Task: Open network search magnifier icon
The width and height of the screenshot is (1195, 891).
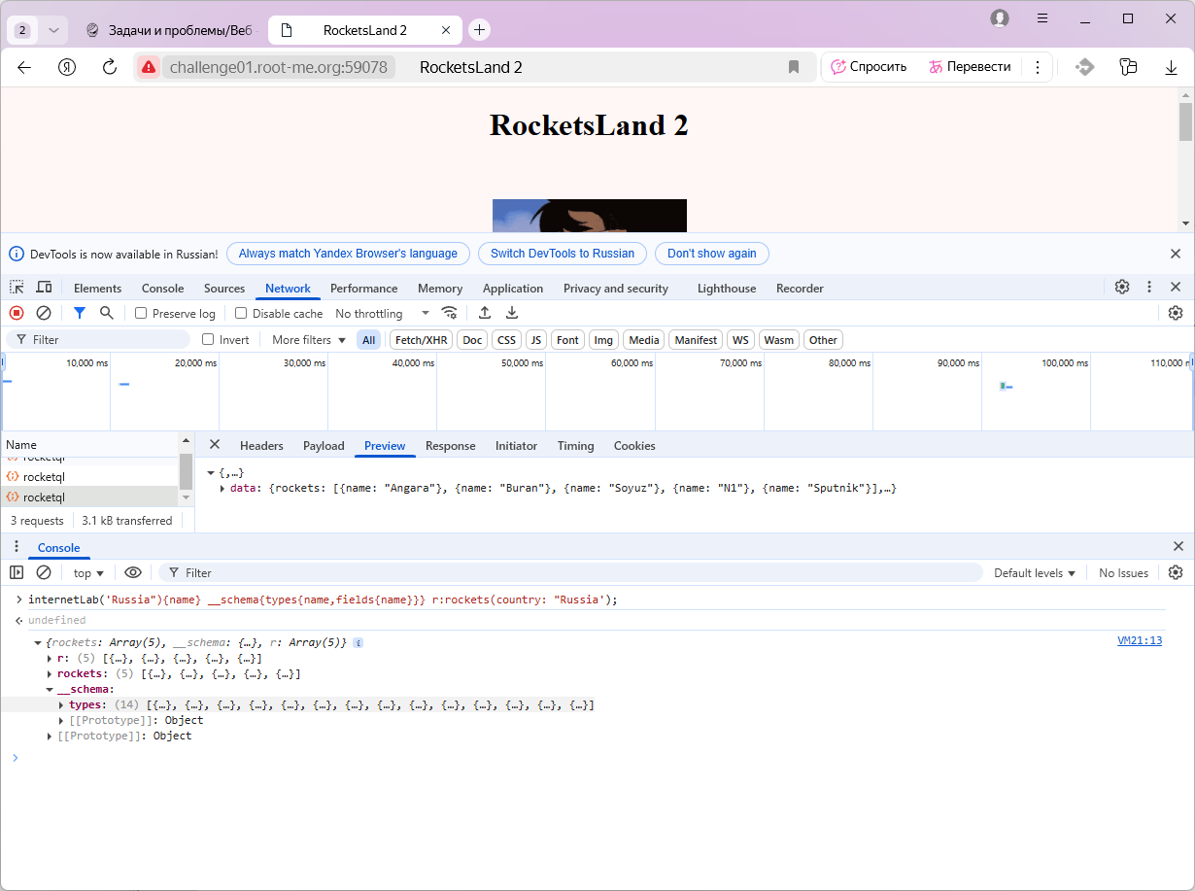Action: 107,313
